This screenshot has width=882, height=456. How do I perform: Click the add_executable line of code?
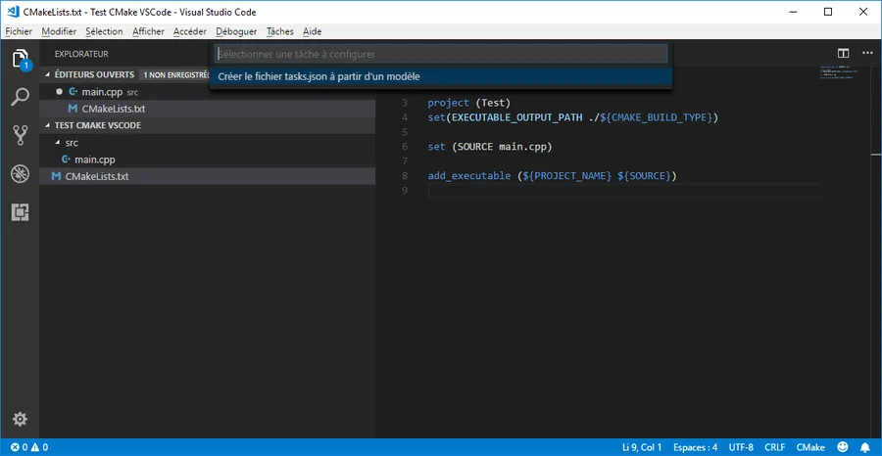[552, 176]
